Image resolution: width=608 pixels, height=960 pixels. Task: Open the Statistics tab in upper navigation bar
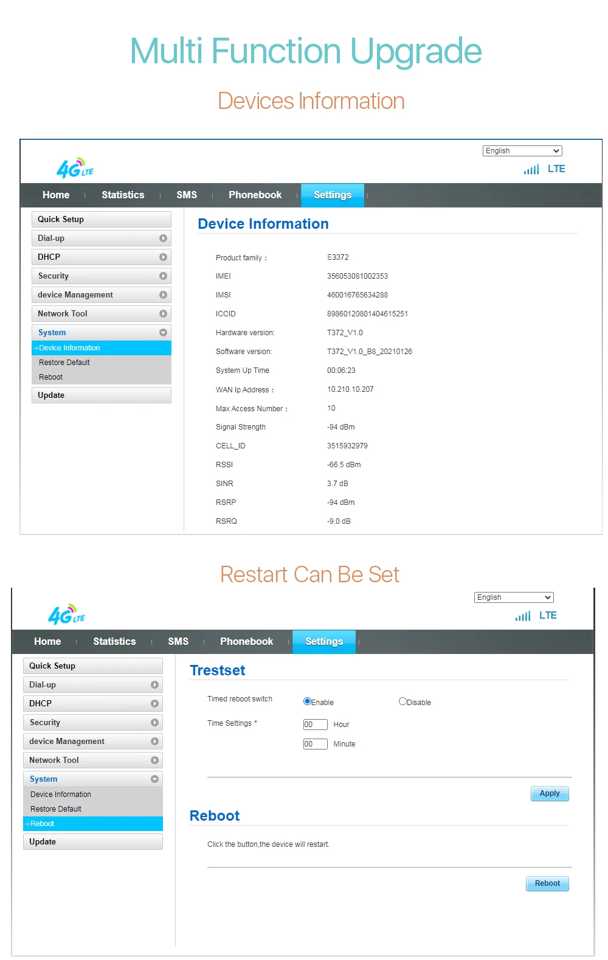123,195
